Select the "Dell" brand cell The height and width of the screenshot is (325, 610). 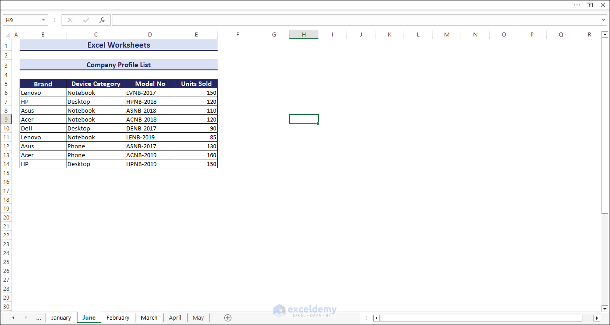pos(43,128)
